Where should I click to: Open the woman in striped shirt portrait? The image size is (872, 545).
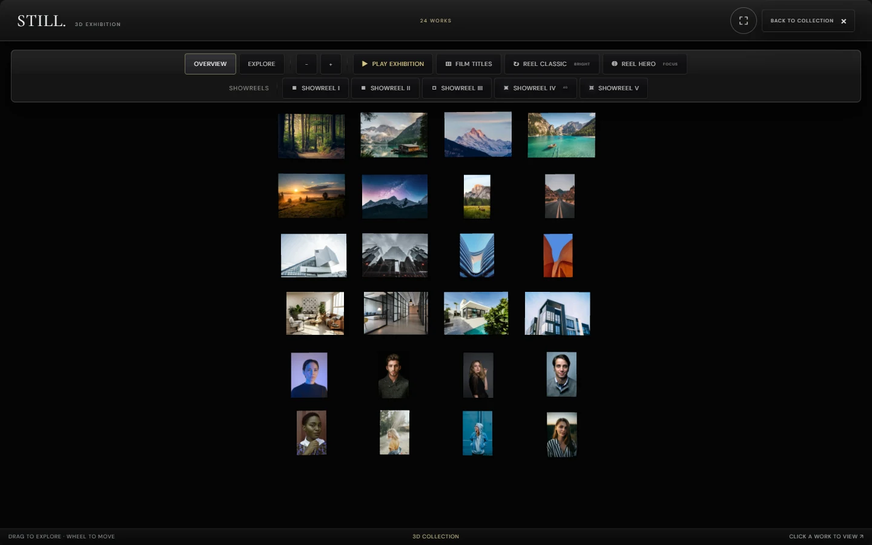coord(562,434)
